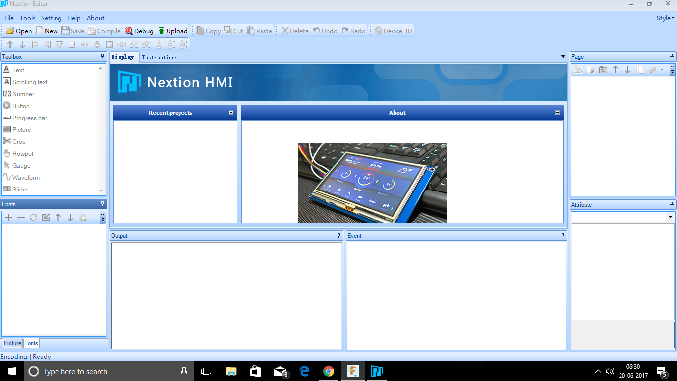Click the Upload toolbar icon
677x381 pixels.
pos(173,30)
